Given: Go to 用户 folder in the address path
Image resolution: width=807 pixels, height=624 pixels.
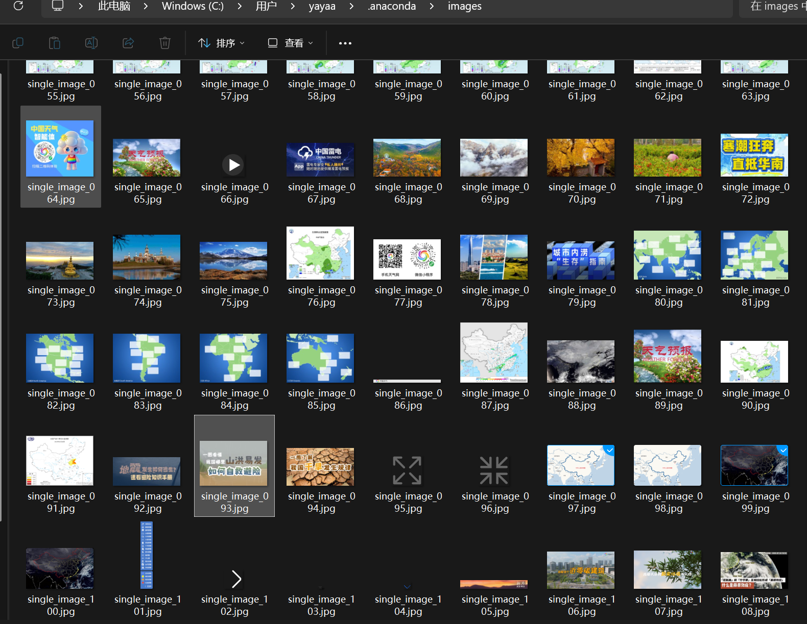Looking at the screenshot, I should 266,6.
